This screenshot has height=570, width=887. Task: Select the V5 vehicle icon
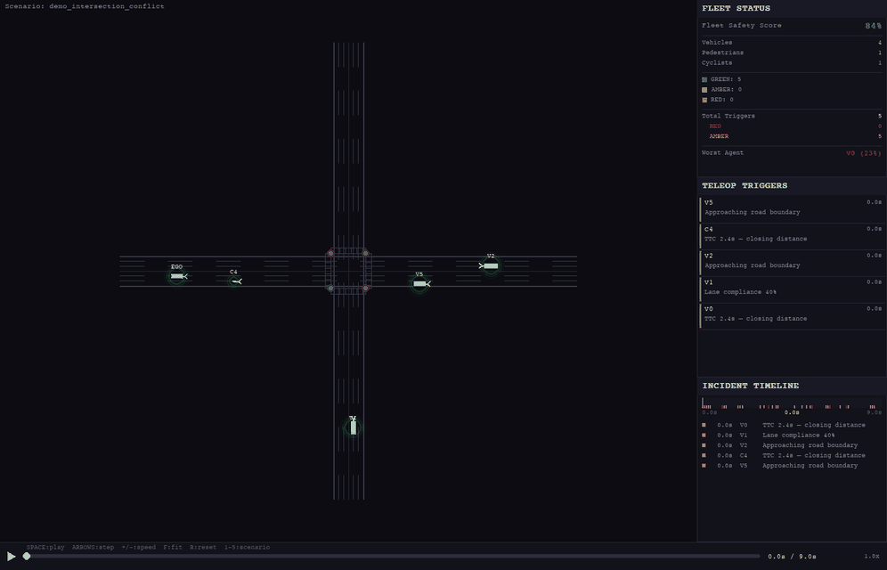420,283
